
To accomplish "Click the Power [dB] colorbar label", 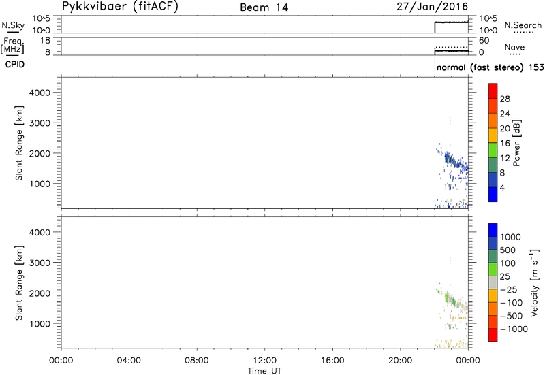I will click(x=516, y=143).
